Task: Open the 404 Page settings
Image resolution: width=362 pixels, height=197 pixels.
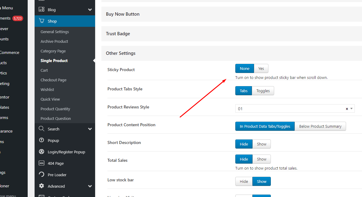Action: 65,163
